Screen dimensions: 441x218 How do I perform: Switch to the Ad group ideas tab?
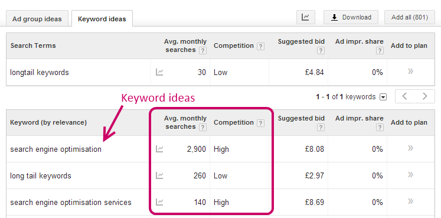[37, 19]
